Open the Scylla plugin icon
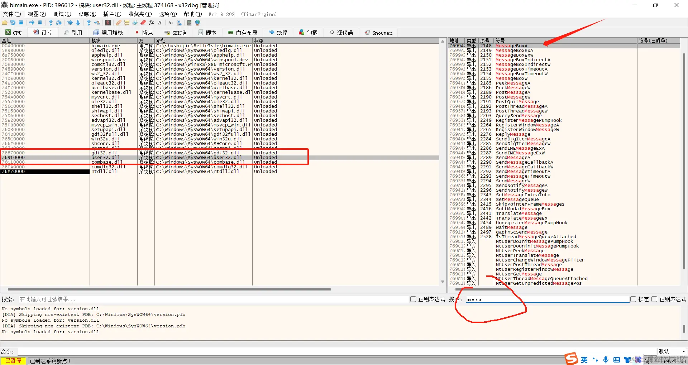This screenshot has height=365, width=688. 108,23
